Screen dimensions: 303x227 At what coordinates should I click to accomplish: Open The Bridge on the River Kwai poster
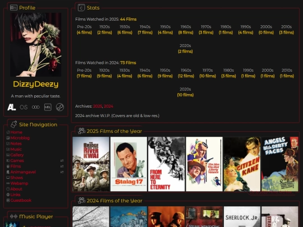(91, 164)
